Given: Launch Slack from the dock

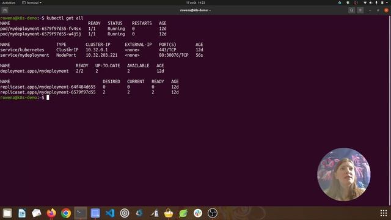Looking at the screenshot, I should point(198,213).
